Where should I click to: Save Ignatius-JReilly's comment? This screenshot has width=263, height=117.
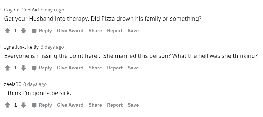133,68
